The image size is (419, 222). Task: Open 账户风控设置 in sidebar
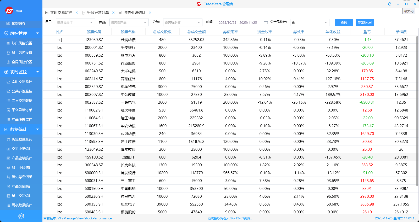click(22, 43)
